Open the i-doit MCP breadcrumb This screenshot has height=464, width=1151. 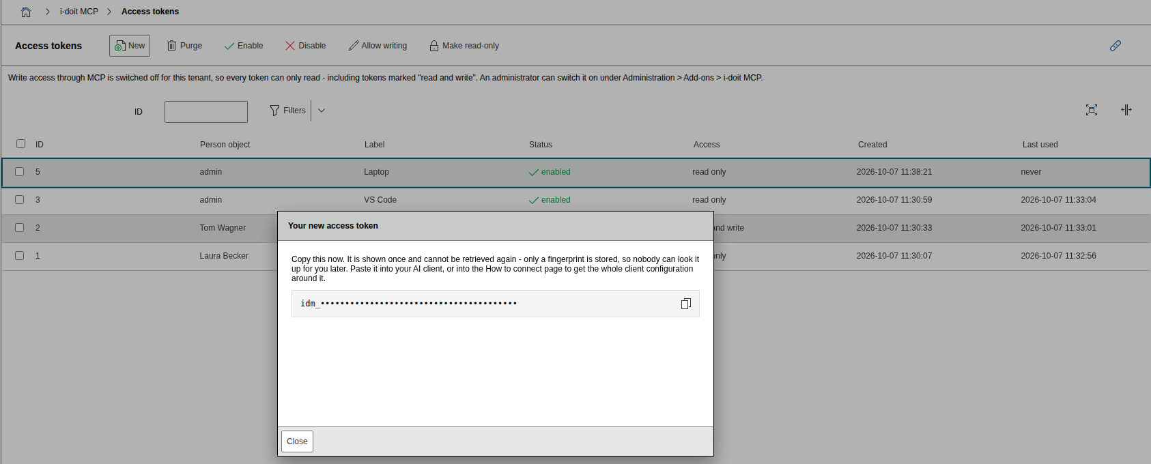pyautogui.click(x=79, y=12)
